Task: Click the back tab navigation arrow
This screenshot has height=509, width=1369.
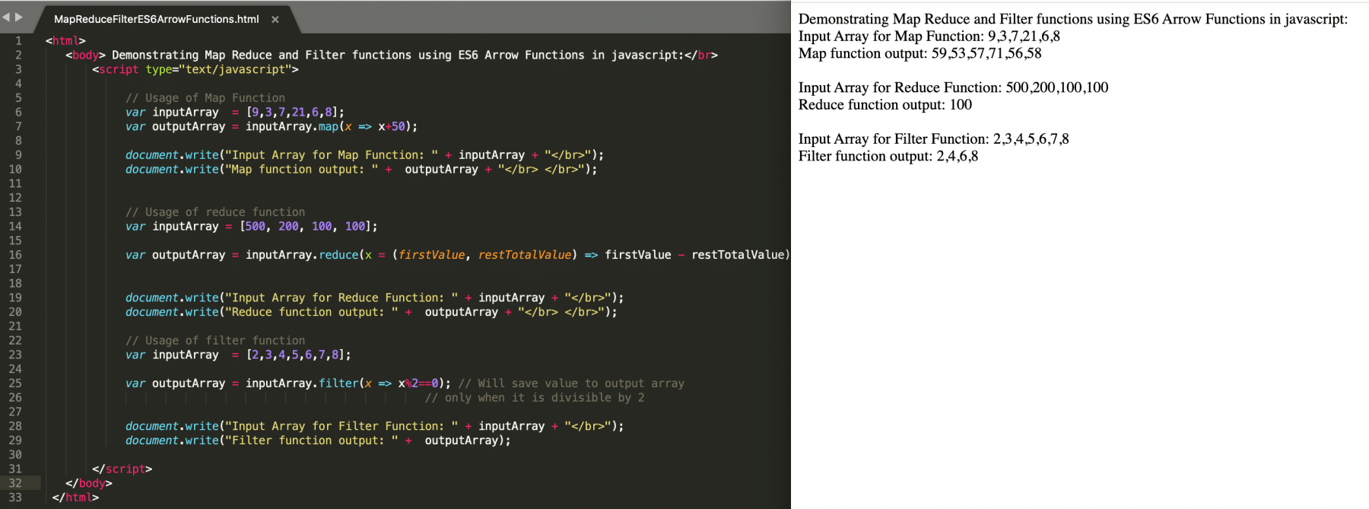Action: 6,17
